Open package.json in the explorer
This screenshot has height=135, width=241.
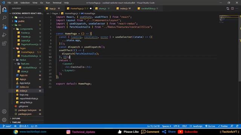point(26,114)
